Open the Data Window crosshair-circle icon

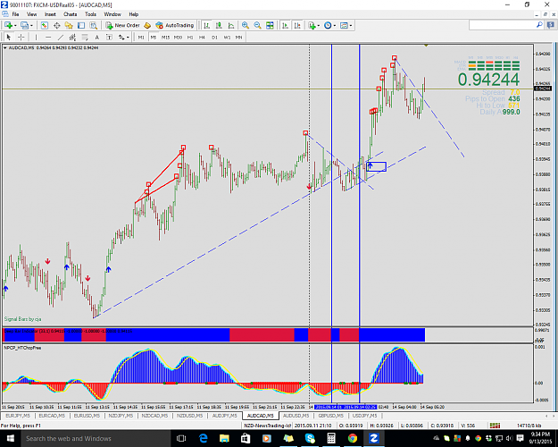coord(56,25)
